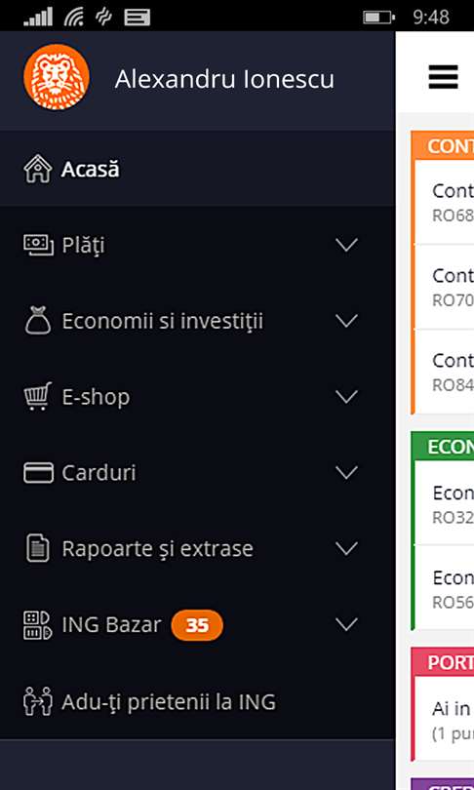The width and height of the screenshot is (474, 790).
Task: Tap the Plăți banknote icon
Action: coord(38,246)
